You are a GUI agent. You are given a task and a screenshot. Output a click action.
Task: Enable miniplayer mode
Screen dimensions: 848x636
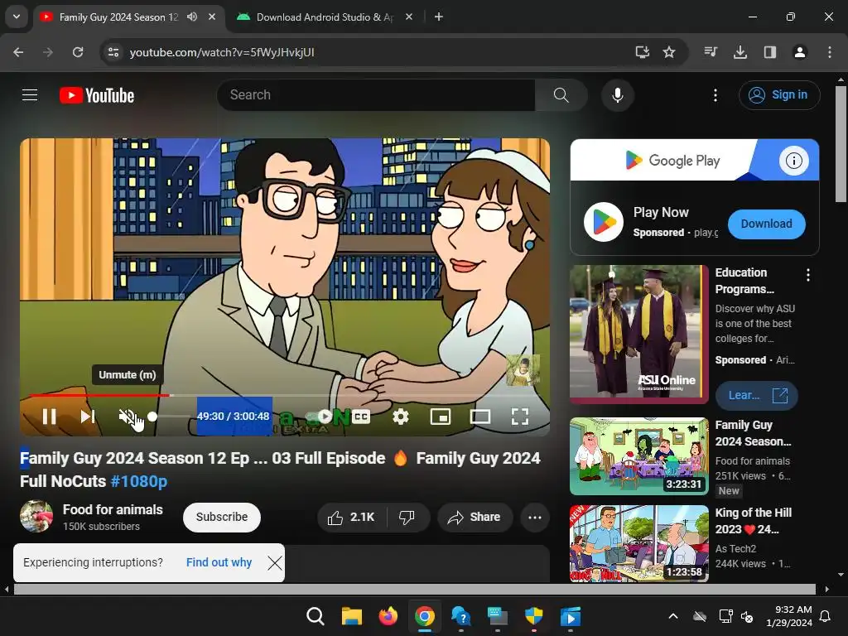coord(441,417)
